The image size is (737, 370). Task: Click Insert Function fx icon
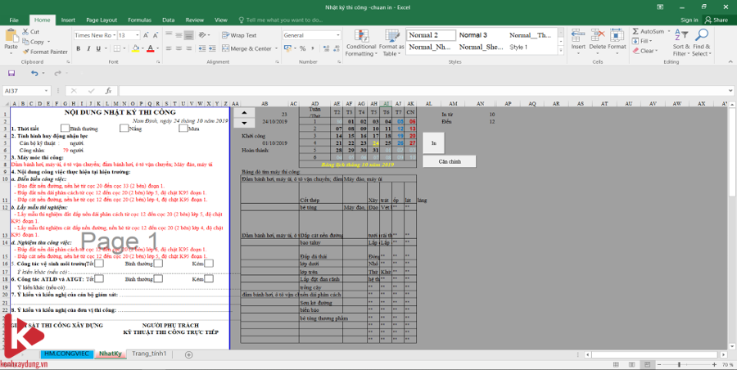[x=108, y=90]
